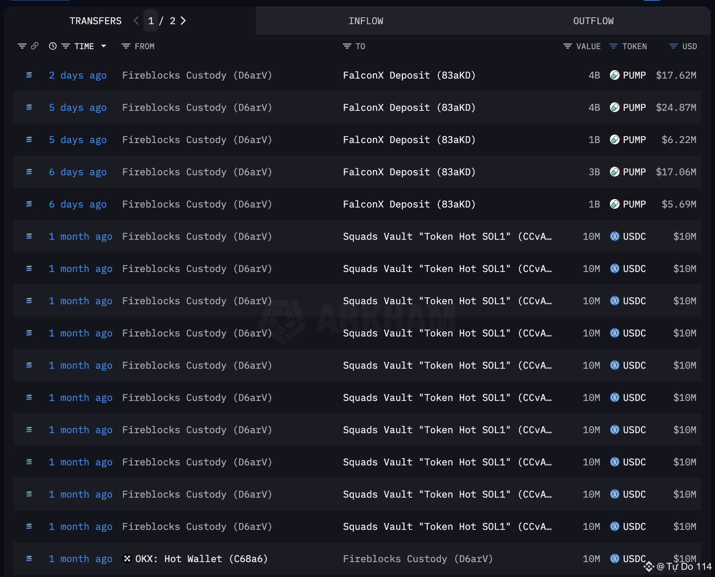Switch to the OUTFLOW tab
Viewport: 715px width, 577px height.
(x=593, y=21)
